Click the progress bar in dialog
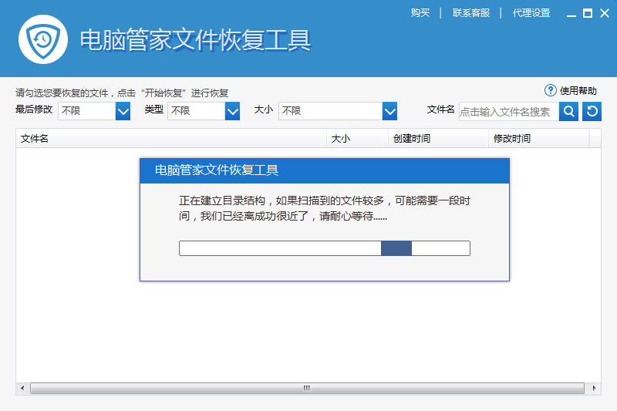Screen dimensions: 617x411 (x=325, y=248)
